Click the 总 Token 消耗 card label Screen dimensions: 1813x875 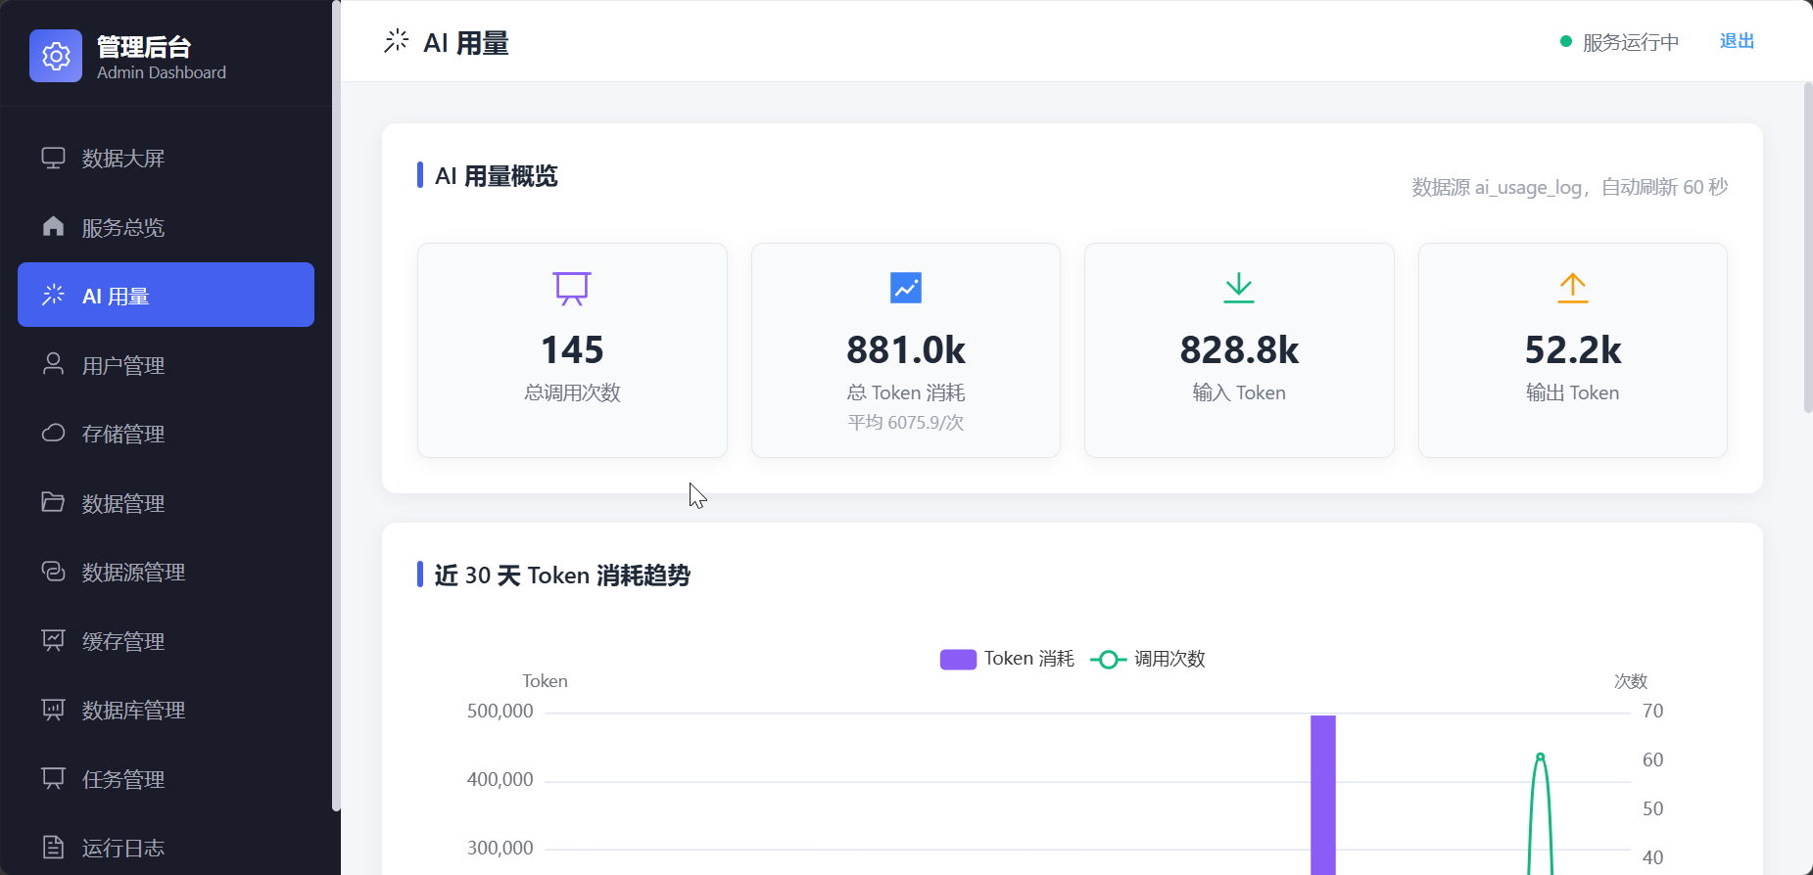[906, 392]
